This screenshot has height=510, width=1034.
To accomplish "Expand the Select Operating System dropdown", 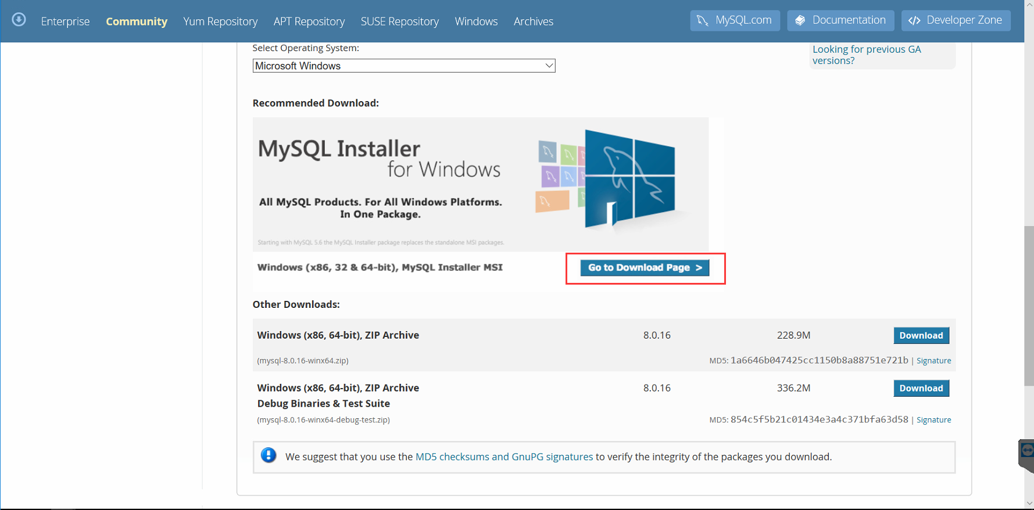I will [x=404, y=66].
